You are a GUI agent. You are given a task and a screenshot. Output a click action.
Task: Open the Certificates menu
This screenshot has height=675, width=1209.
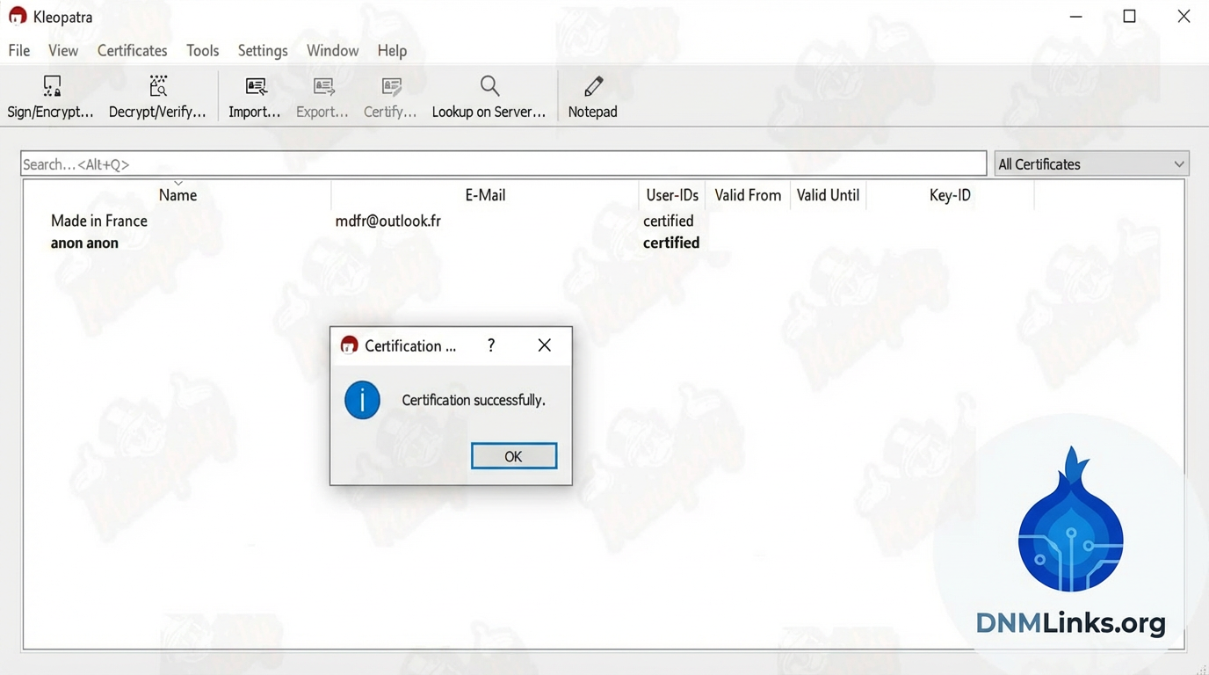point(132,51)
